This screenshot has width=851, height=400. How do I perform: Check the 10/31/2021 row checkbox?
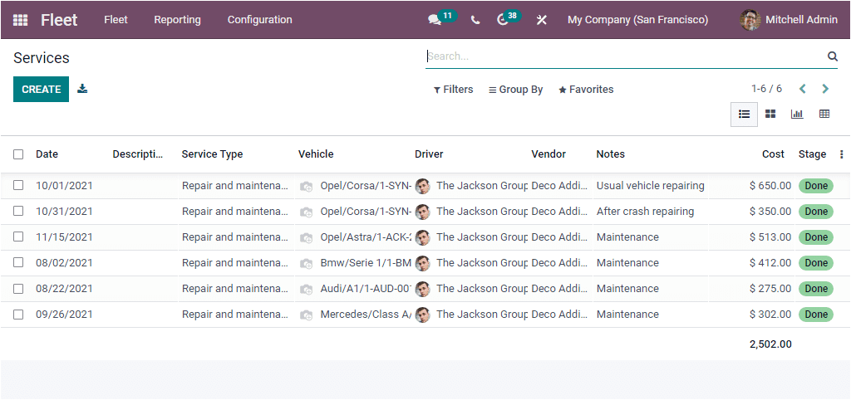(x=18, y=211)
